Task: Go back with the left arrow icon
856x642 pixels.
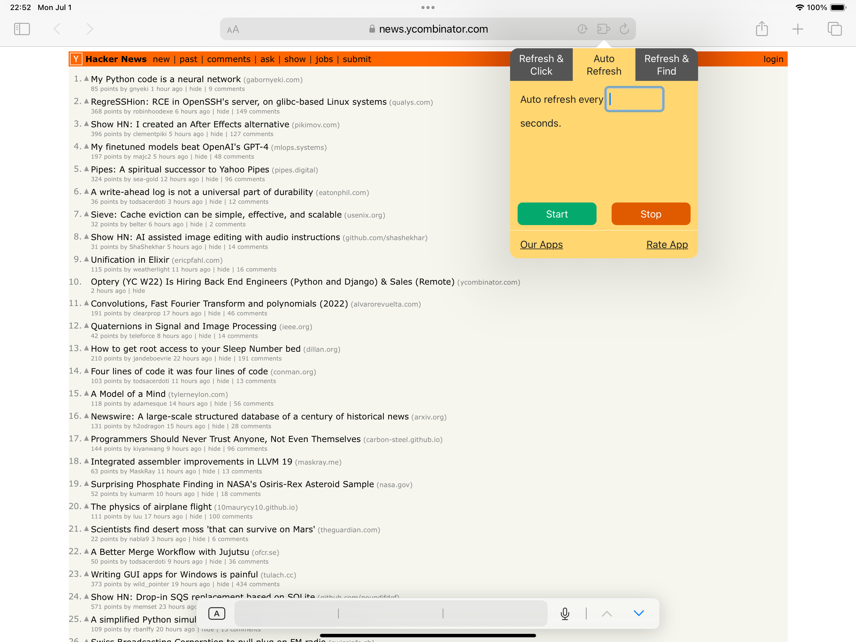Action: [57, 29]
